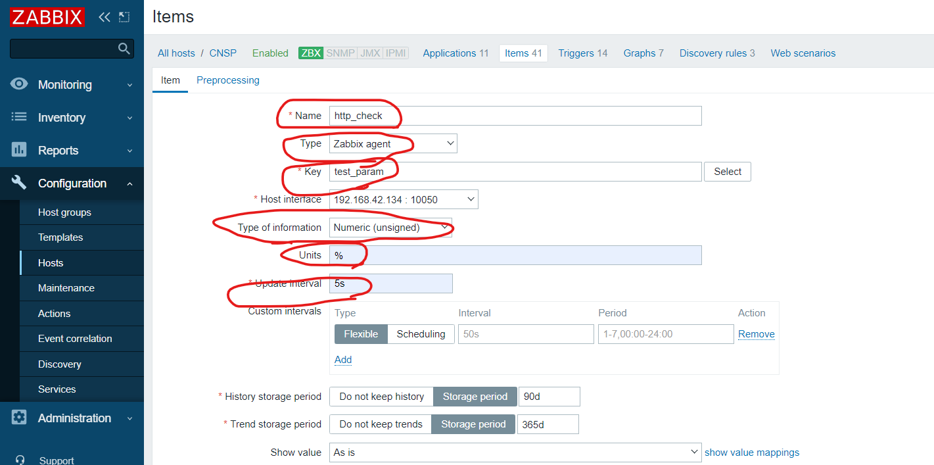Image resolution: width=934 pixels, height=465 pixels.
Task: Open Host groups in sidebar
Action: (x=82, y=212)
